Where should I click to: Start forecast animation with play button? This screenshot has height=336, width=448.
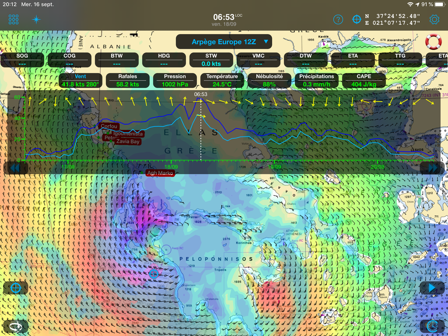point(432,288)
